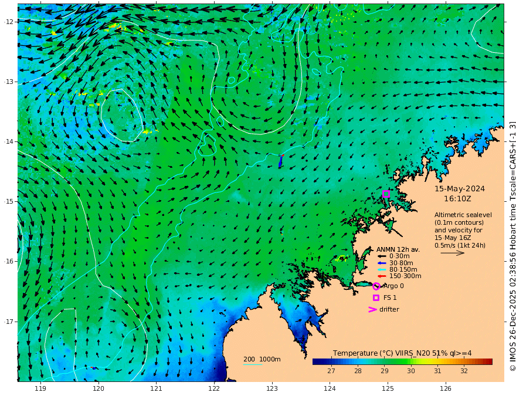Click the magenta Argo circle legend symbol
The image size is (516, 399).
[376, 286]
